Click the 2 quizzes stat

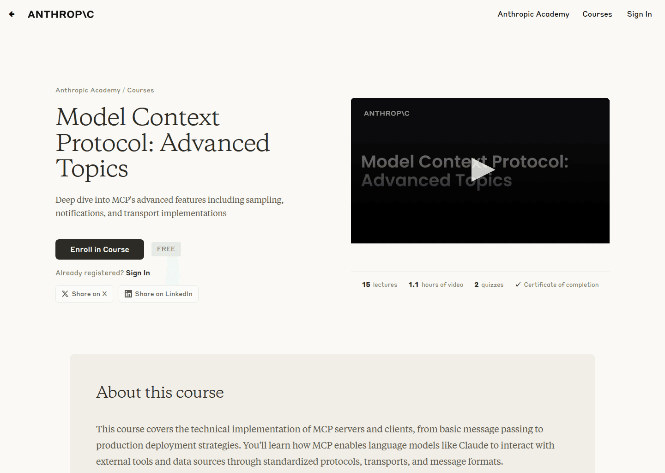coord(489,285)
